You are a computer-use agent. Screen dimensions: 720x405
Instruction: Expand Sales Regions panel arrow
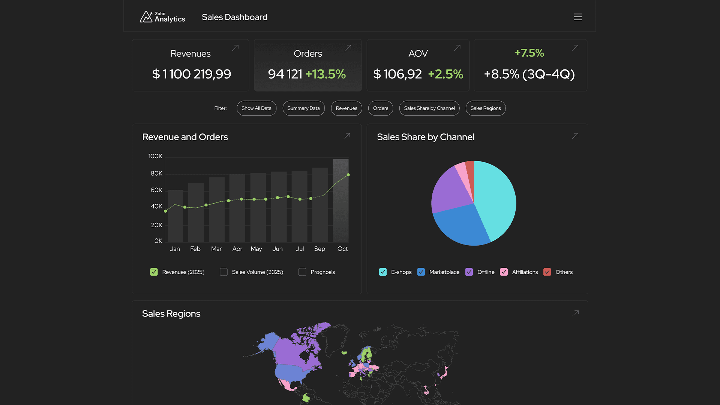click(x=575, y=313)
